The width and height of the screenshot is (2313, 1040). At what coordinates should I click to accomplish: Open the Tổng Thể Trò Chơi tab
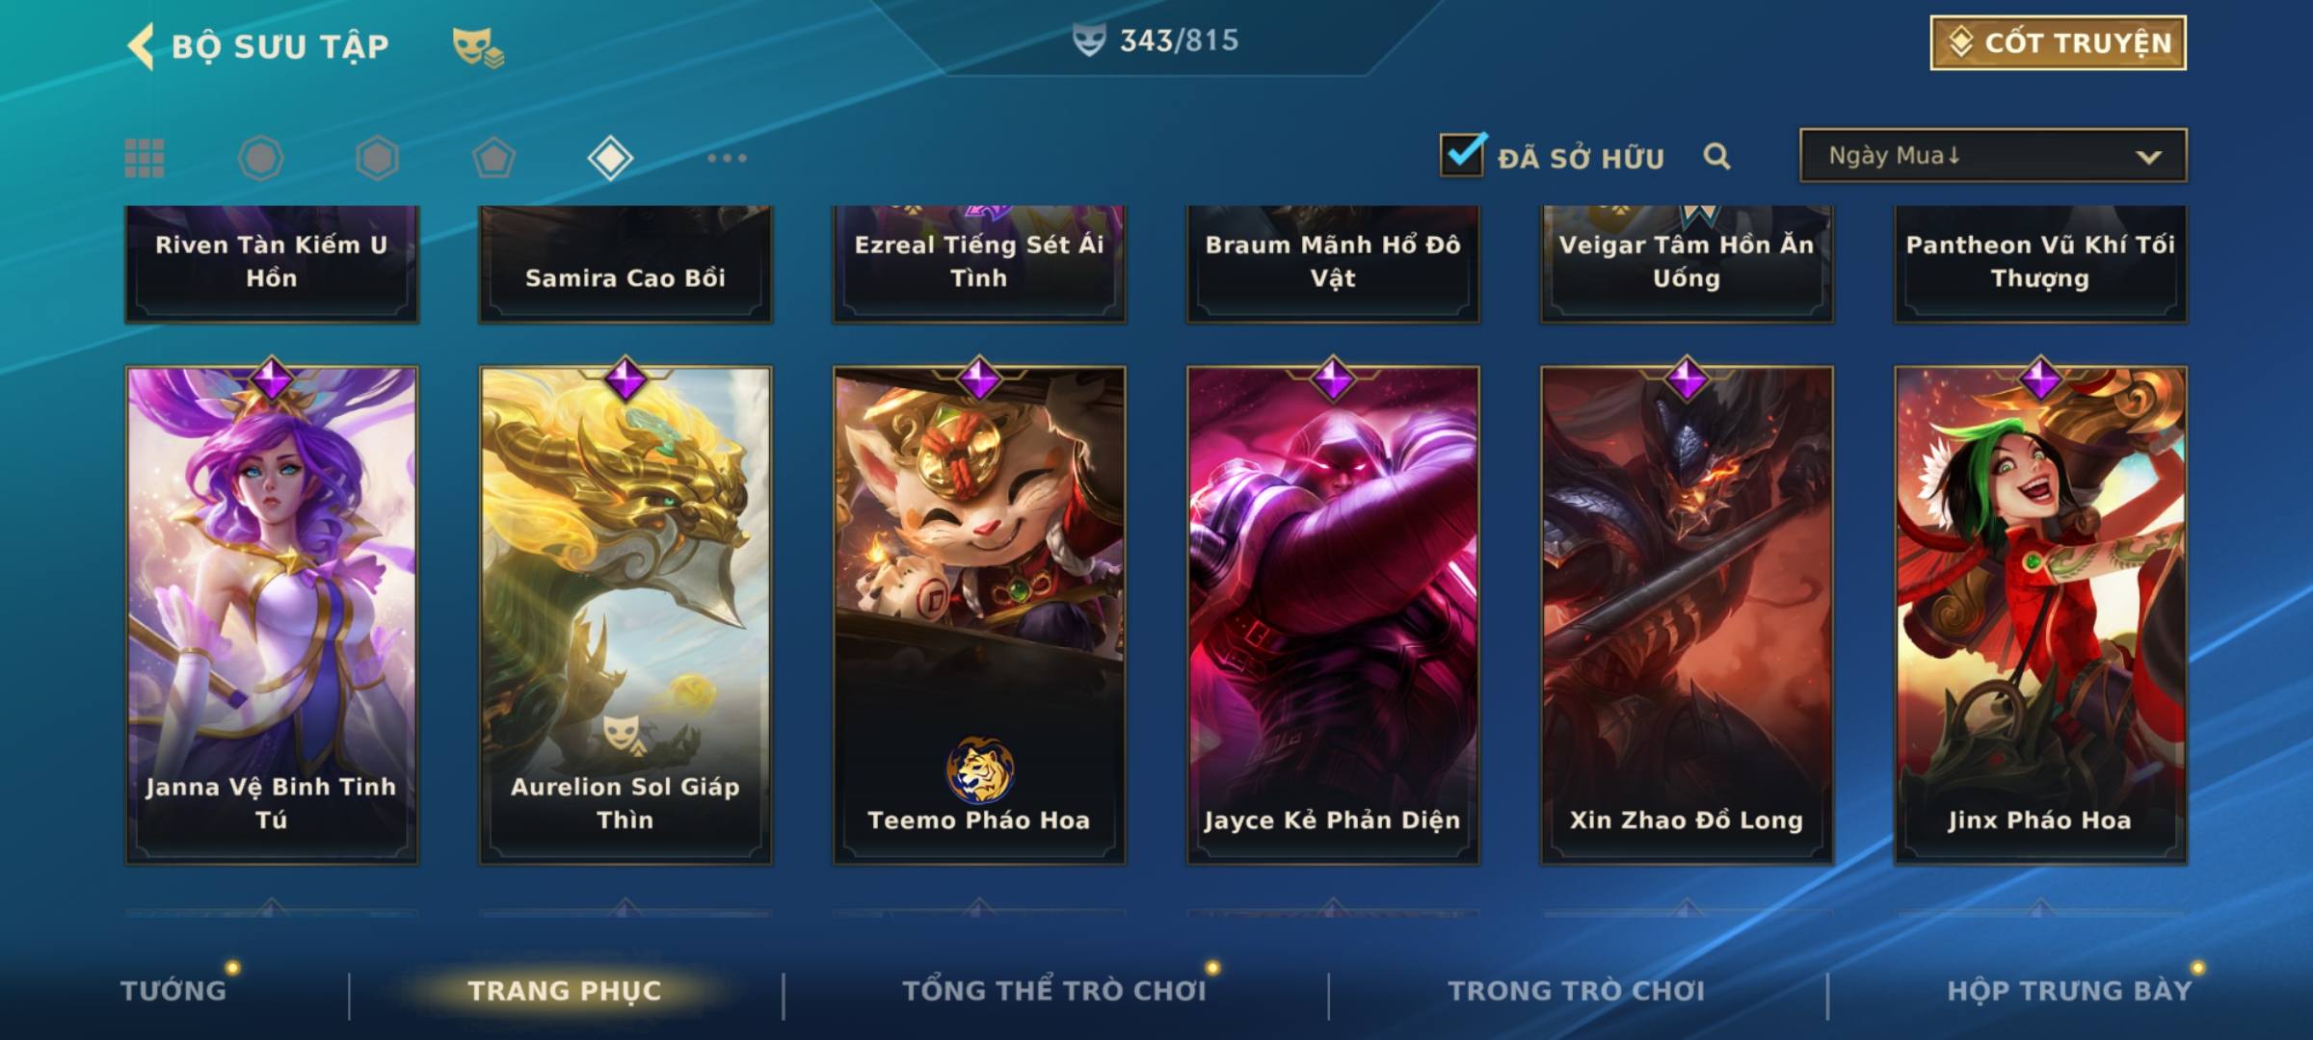[x=1054, y=990]
